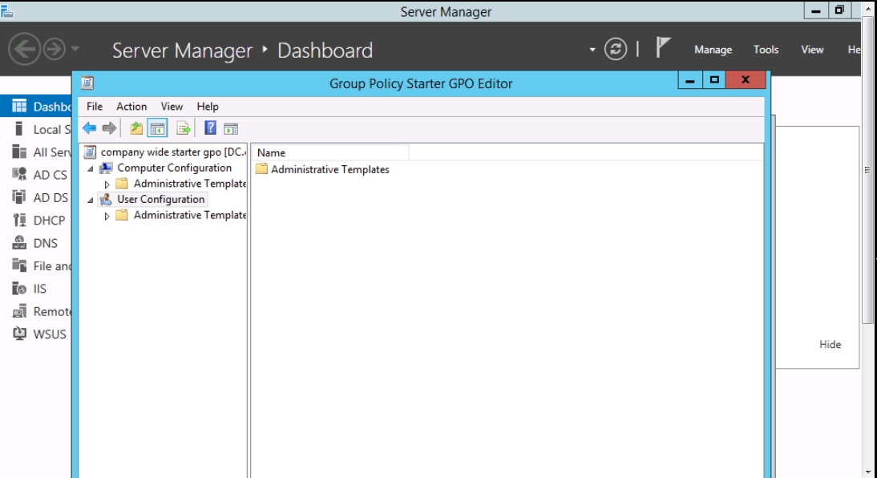
Task: Click GPO Editor title bar system icon
Action: pyautogui.click(x=87, y=83)
